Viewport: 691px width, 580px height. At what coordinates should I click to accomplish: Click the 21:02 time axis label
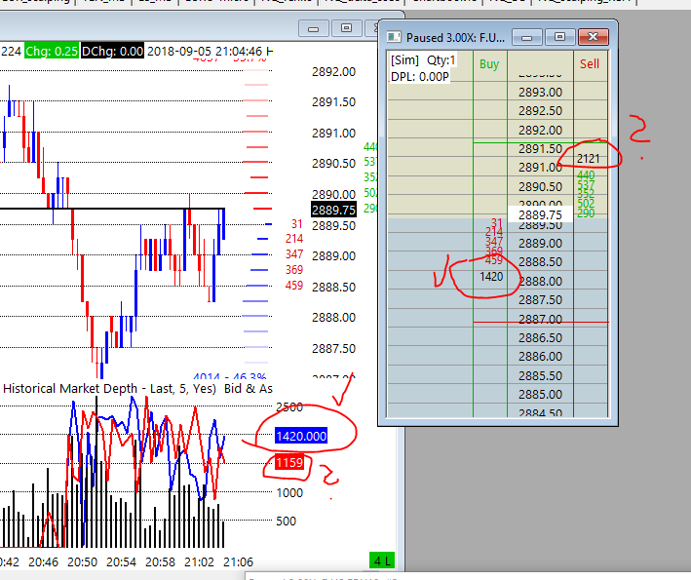pyautogui.click(x=199, y=562)
